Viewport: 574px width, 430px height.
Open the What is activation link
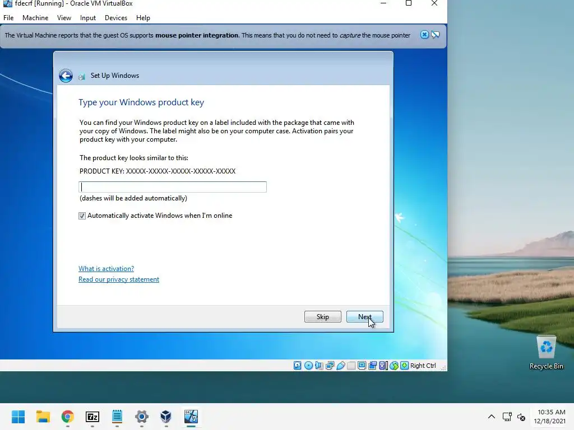106,268
